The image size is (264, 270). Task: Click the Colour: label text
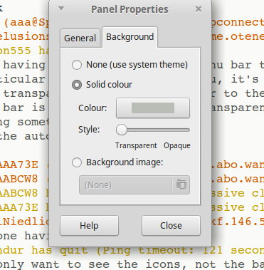[93, 108]
